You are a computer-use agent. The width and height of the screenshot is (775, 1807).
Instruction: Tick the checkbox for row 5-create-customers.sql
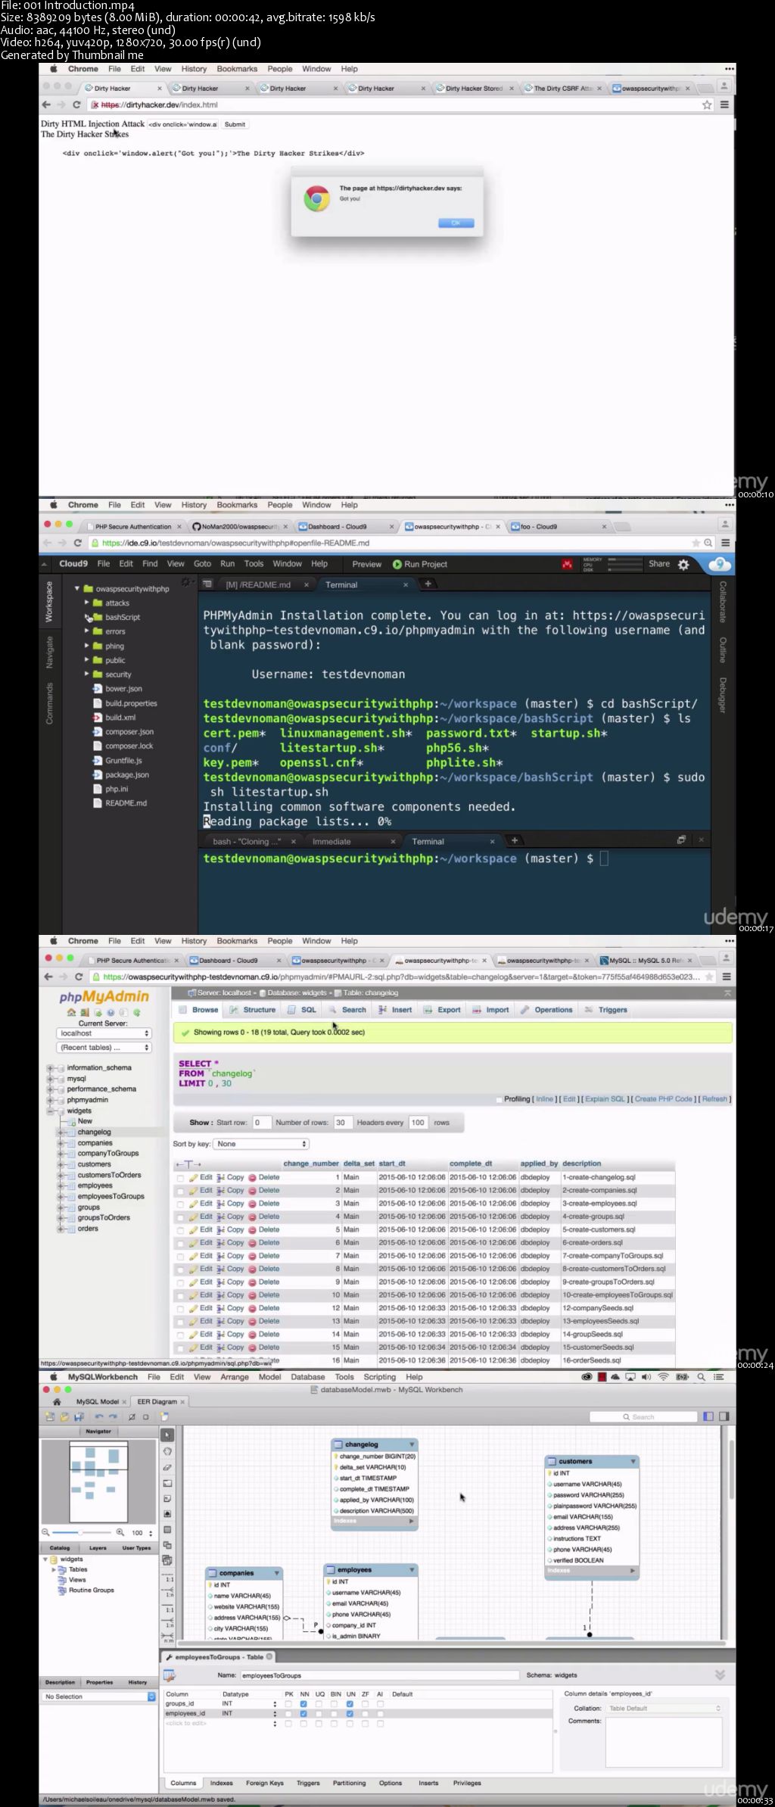point(180,1230)
